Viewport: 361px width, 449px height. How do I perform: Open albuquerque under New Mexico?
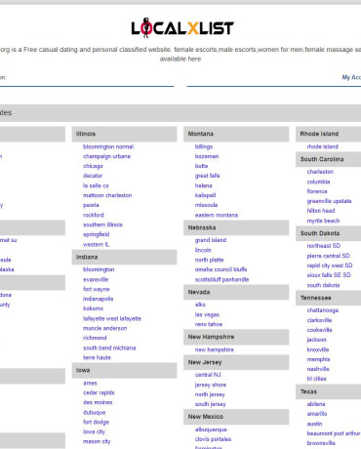[x=211, y=429]
